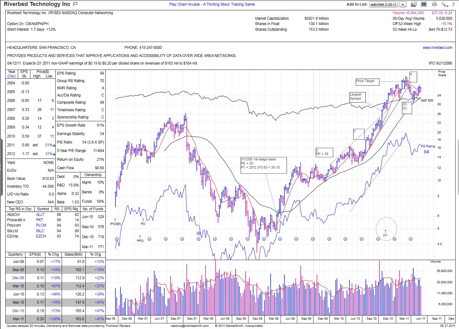Select the 3/12/09 1st stage base note
This screenshot has height=329, width=459.
click(x=263, y=165)
